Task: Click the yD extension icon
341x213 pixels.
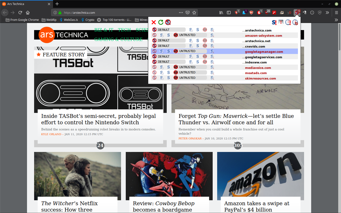Action: [289, 13]
